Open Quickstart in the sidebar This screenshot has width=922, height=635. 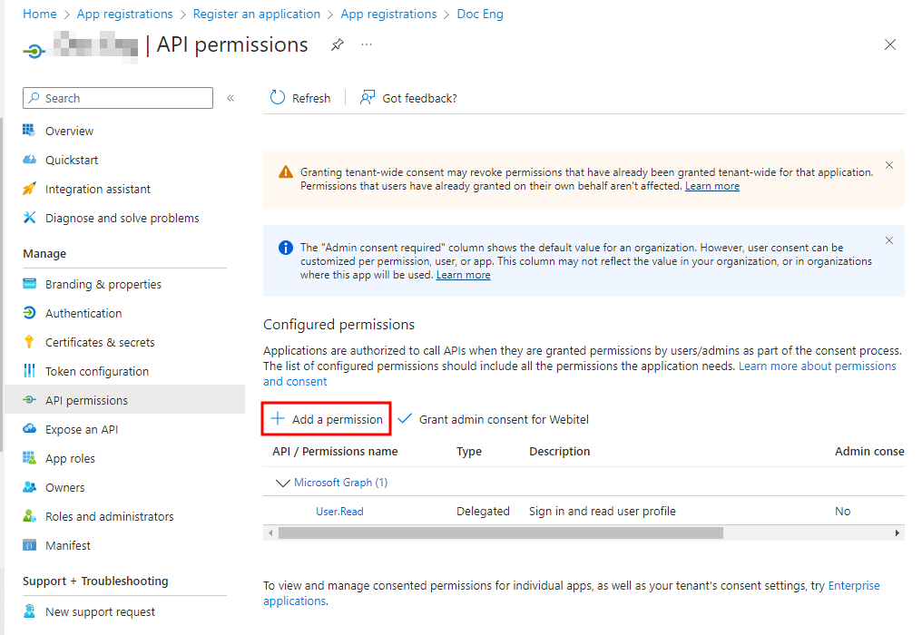[72, 160]
